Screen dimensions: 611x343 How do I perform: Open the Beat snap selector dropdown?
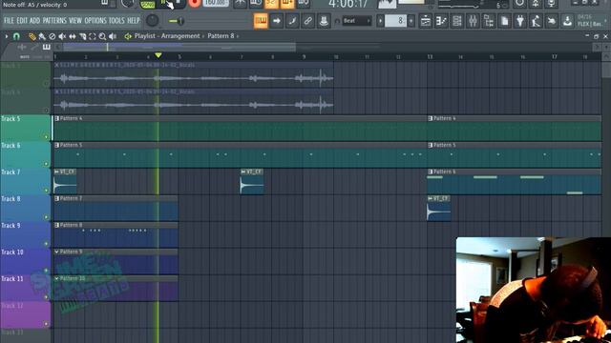[x=356, y=21]
